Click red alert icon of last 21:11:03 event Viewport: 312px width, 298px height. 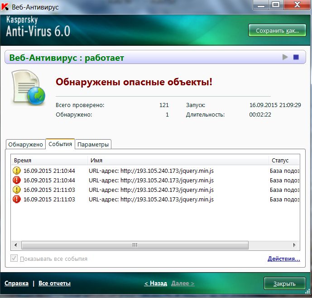[17, 199]
